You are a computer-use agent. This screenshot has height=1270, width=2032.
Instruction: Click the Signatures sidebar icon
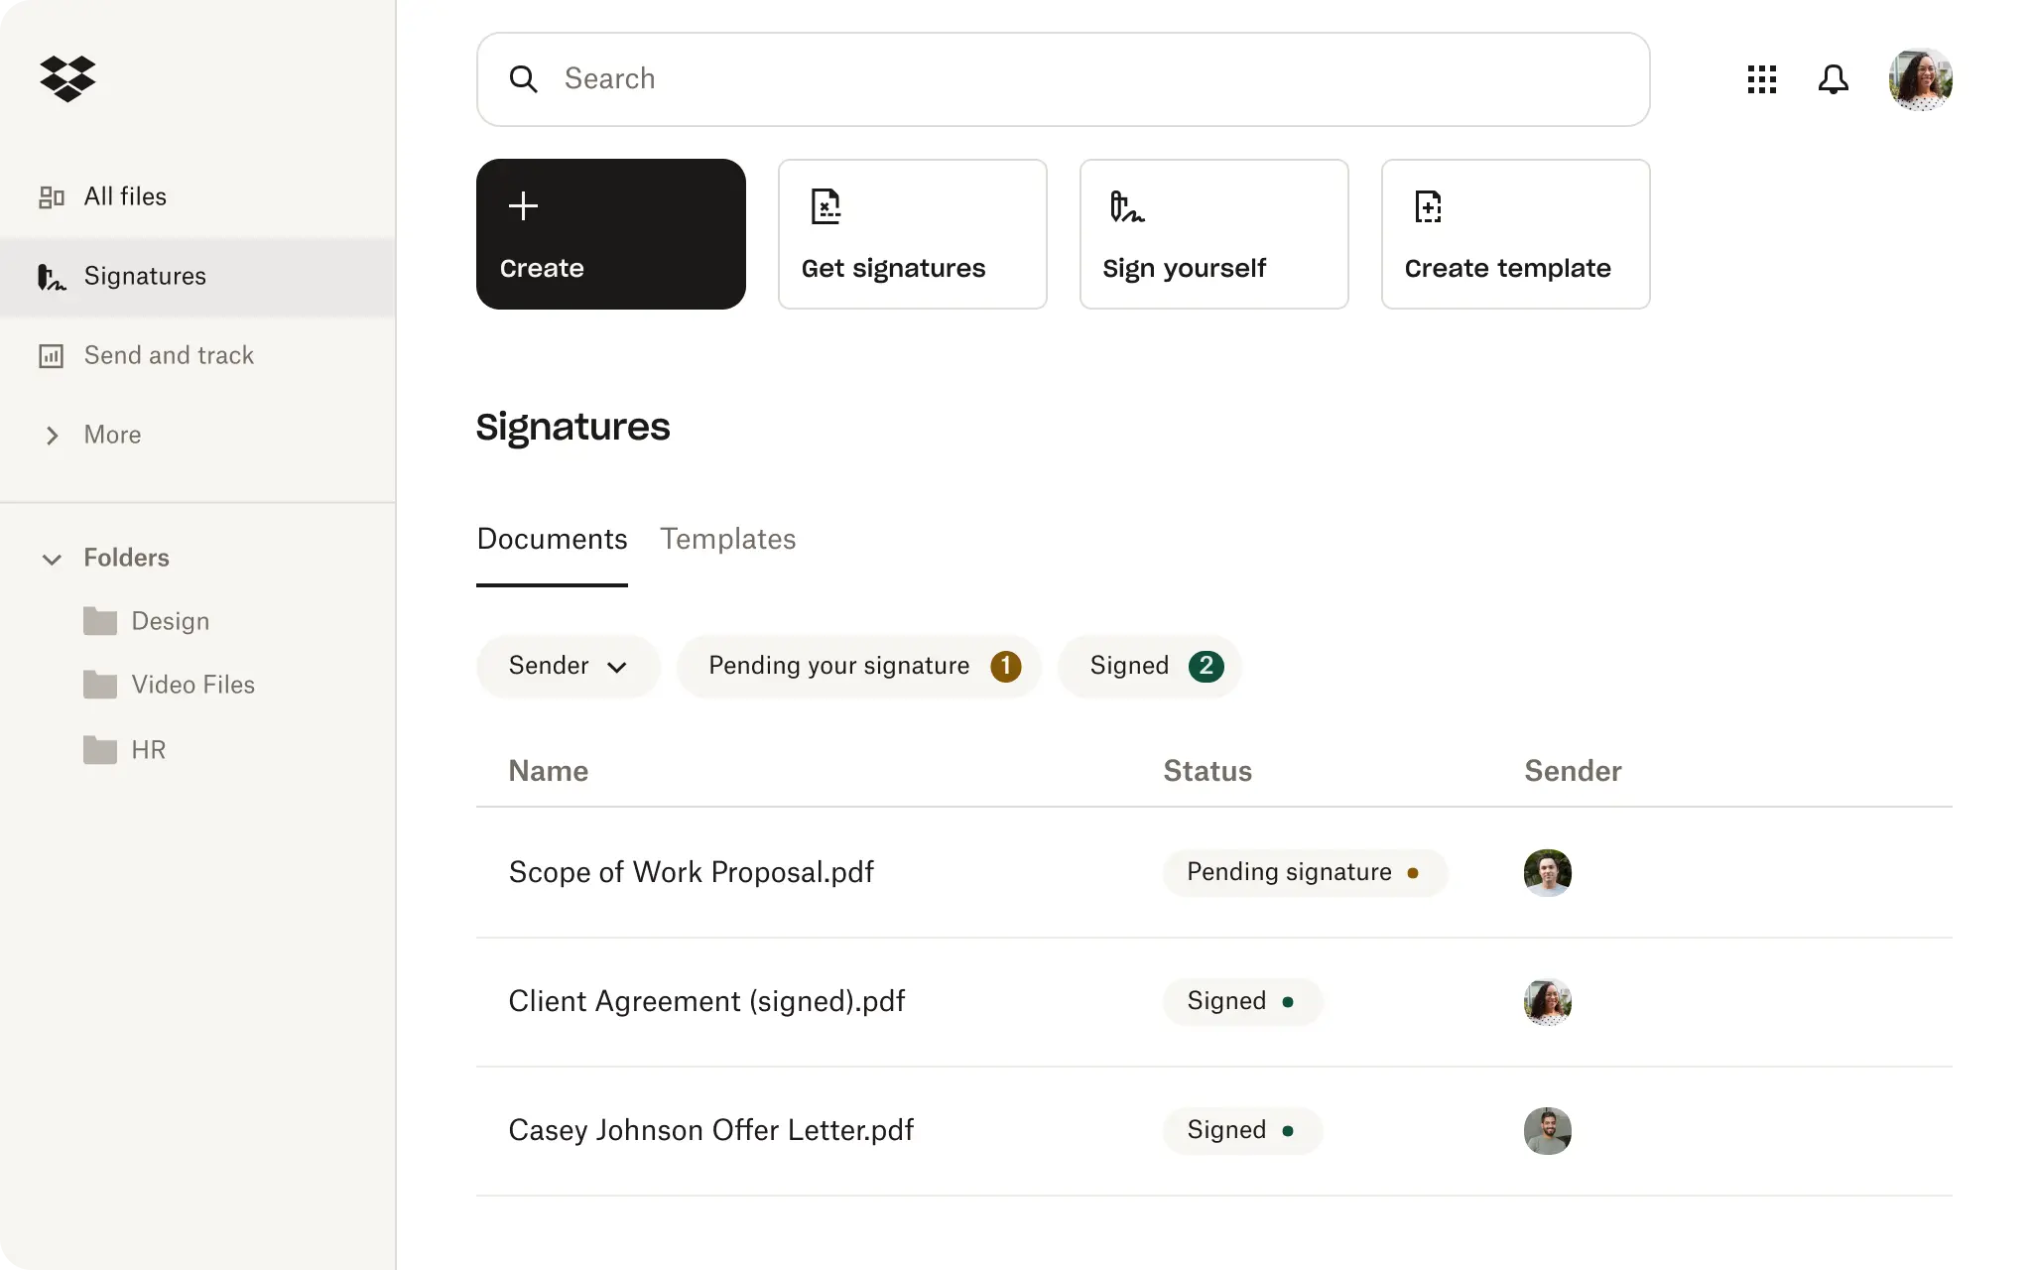(x=52, y=275)
